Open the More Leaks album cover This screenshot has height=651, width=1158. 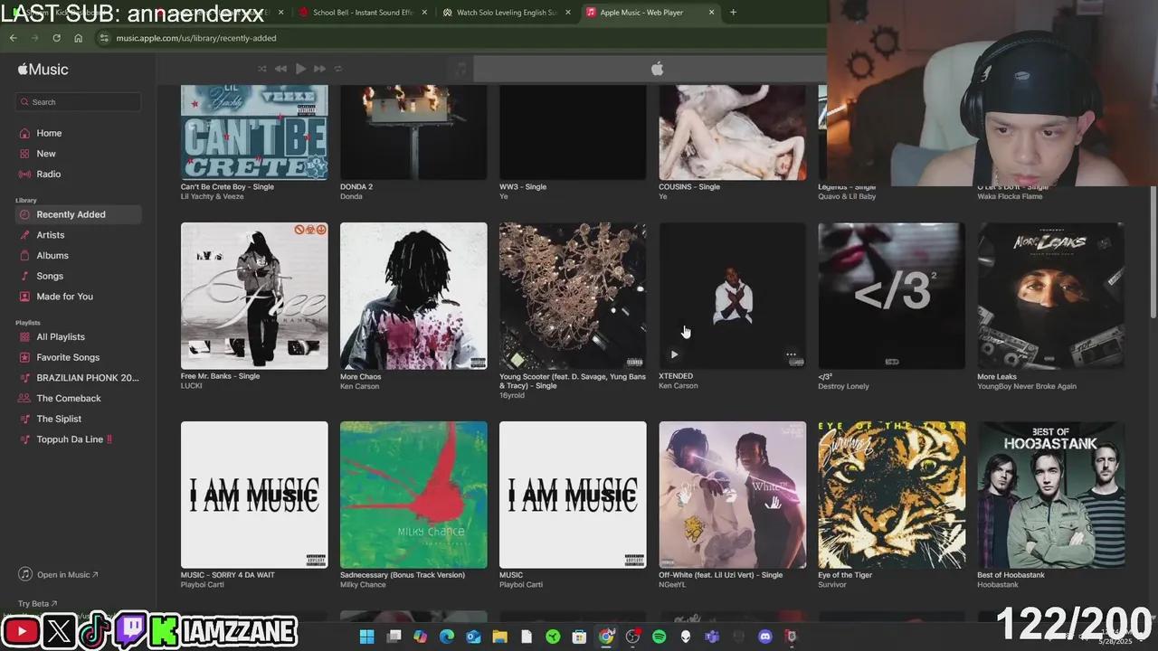click(x=1050, y=296)
